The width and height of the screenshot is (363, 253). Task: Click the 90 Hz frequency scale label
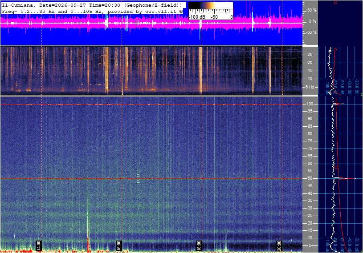pos(310,119)
